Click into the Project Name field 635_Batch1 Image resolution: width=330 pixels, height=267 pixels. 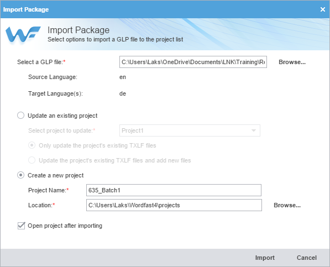tap(174, 190)
